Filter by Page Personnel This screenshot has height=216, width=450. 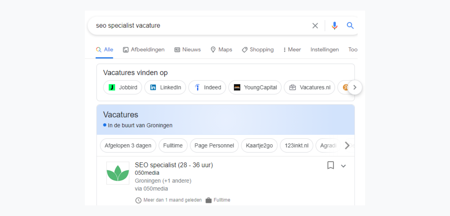click(x=214, y=146)
